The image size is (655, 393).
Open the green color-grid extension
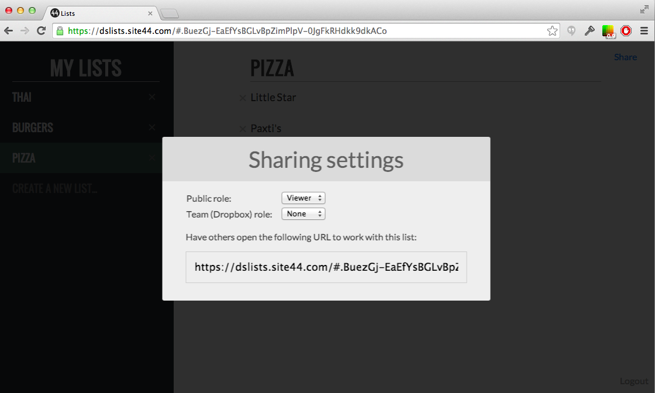click(x=609, y=31)
